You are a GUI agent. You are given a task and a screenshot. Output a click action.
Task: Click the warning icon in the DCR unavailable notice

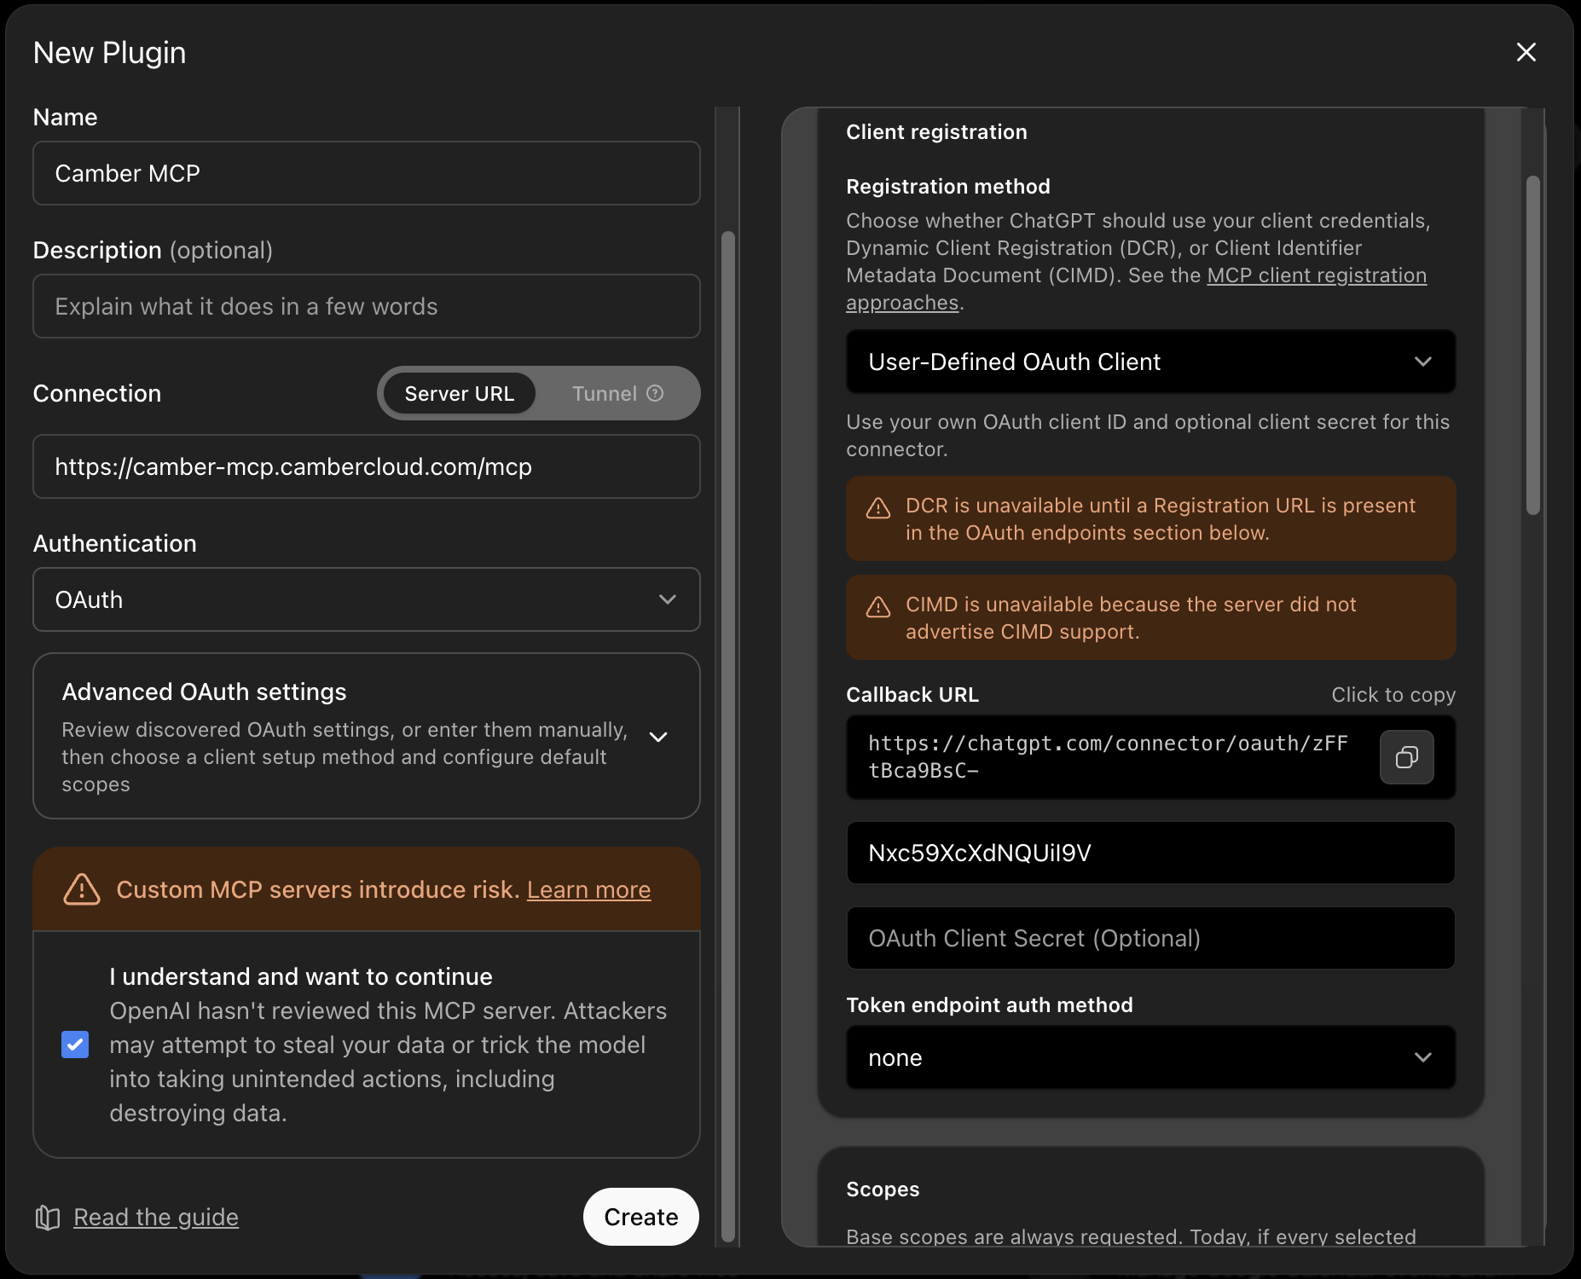pyautogui.click(x=878, y=508)
